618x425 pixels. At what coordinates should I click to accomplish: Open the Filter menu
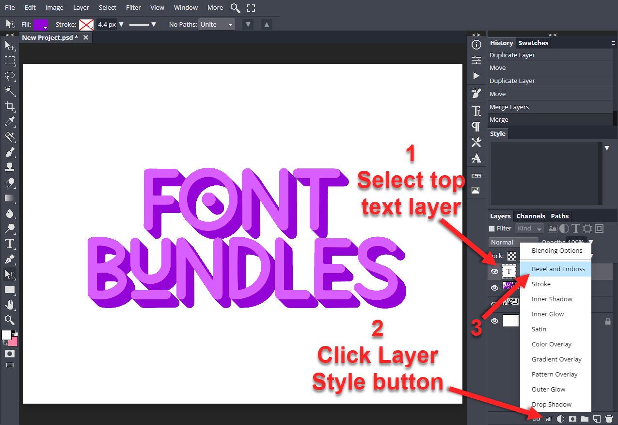[133, 7]
